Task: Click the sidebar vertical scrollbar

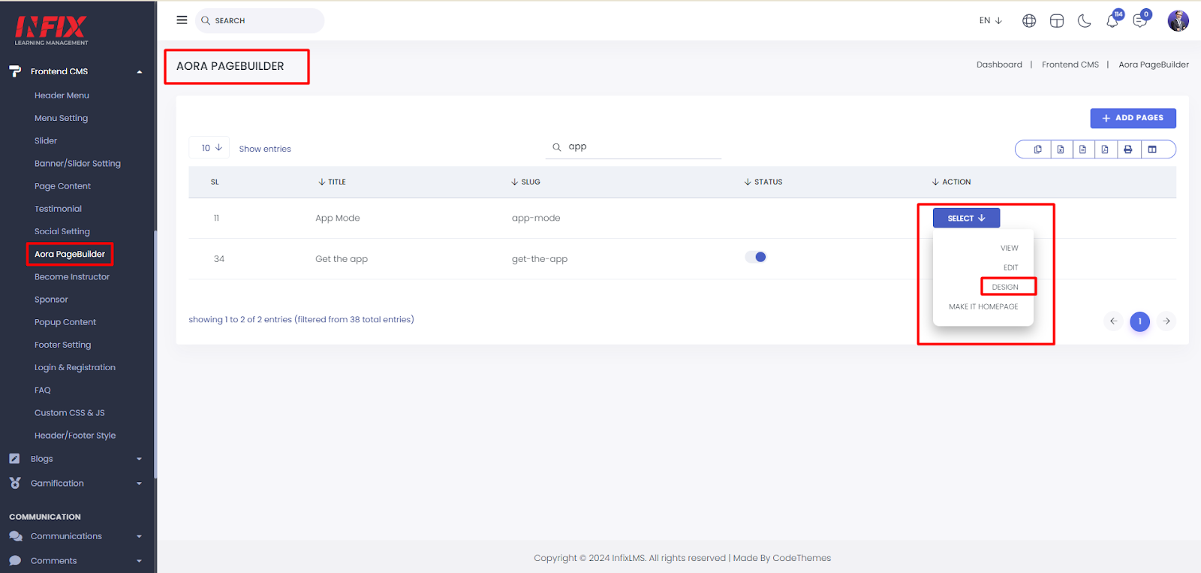Action: (155, 353)
